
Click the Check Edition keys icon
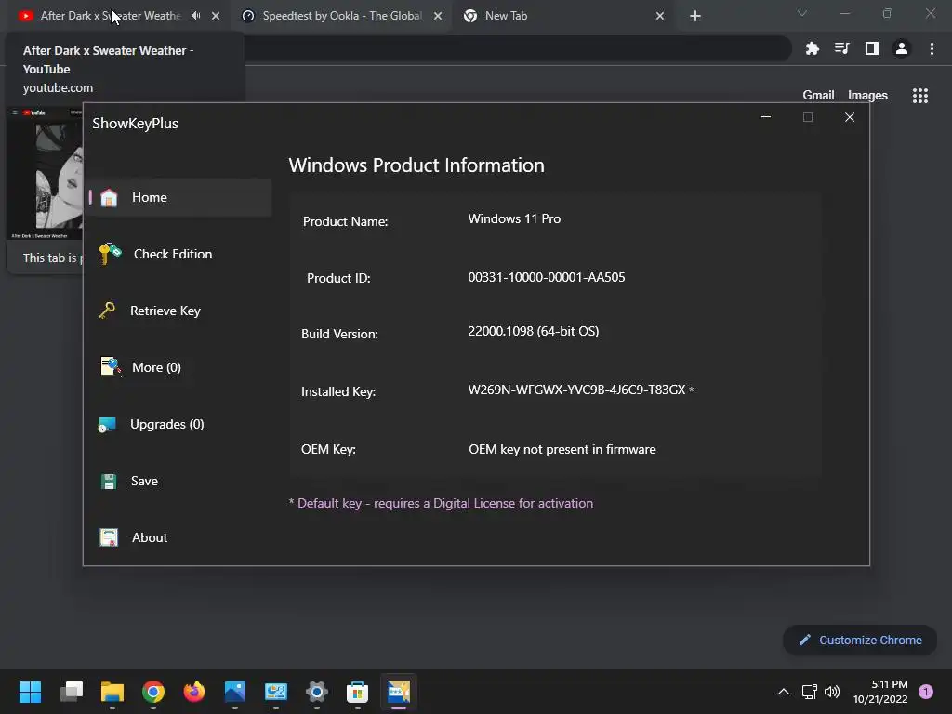tap(110, 254)
